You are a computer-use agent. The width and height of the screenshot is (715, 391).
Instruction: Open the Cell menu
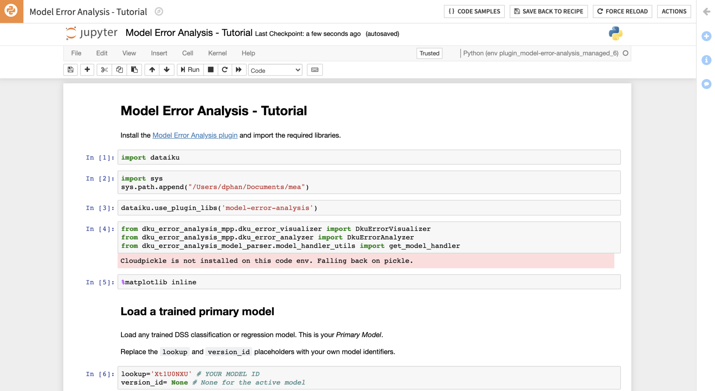(187, 53)
